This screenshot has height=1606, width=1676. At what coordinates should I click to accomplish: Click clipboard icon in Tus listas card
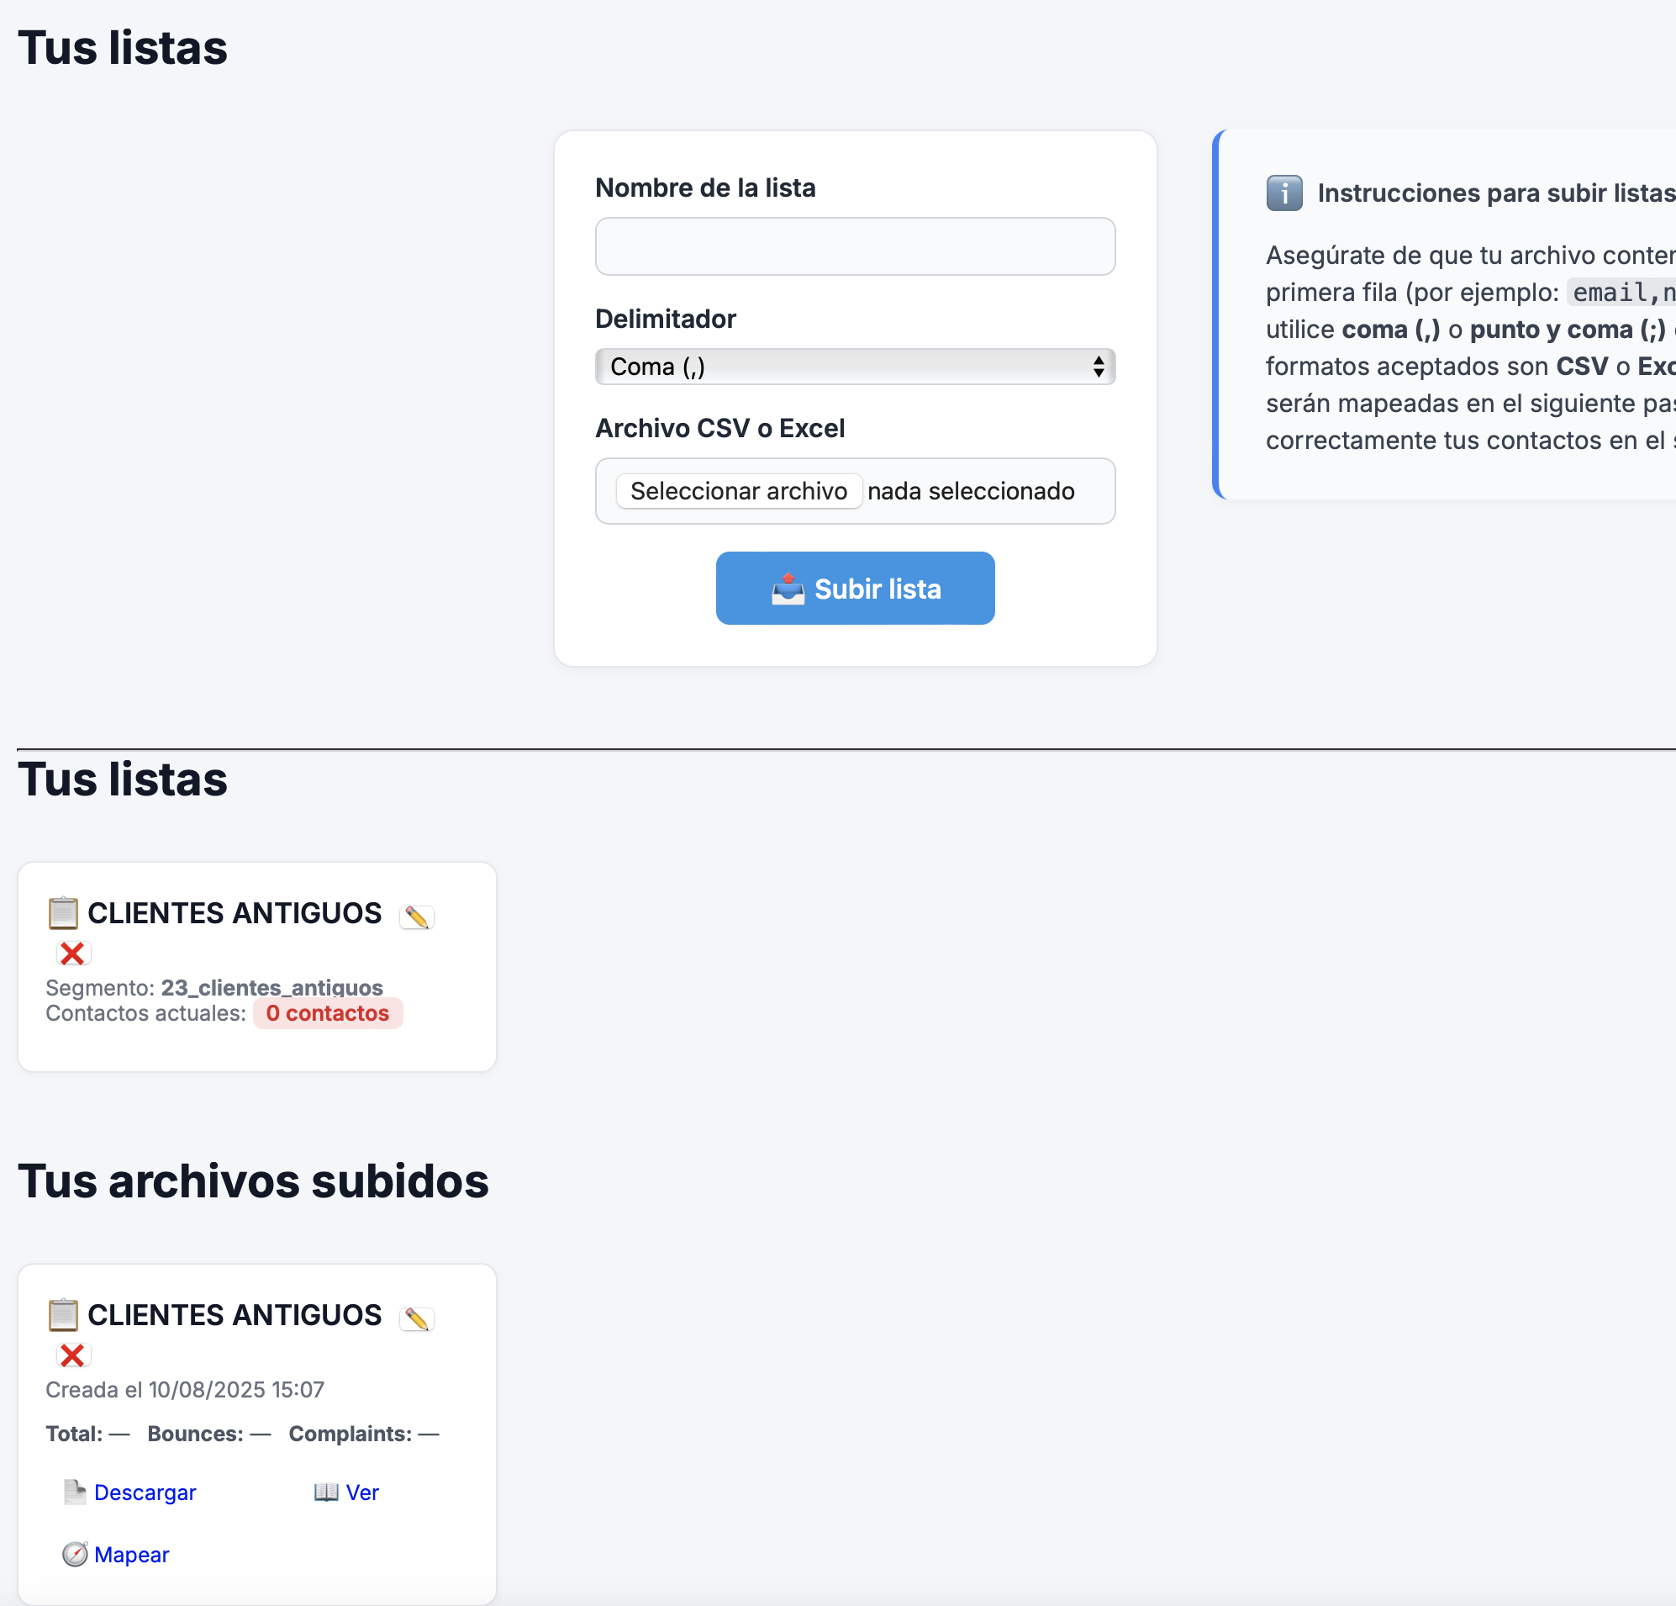(x=62, y=913)
